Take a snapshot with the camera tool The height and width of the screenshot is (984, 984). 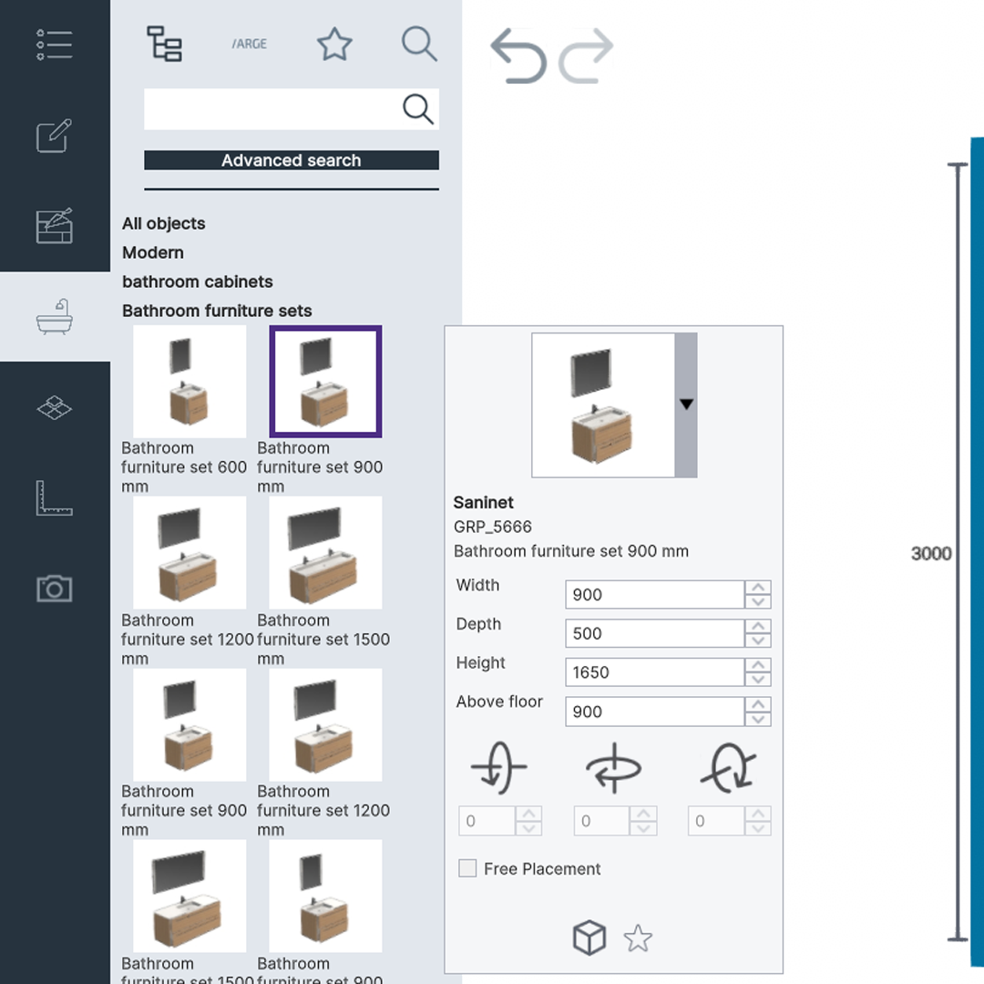pos(55,588)
